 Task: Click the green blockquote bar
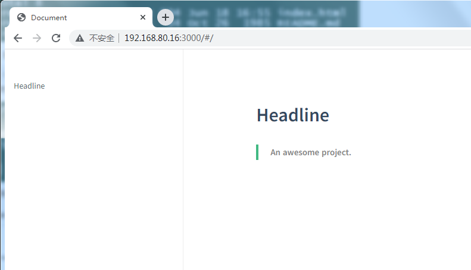[x=257, y=152]
